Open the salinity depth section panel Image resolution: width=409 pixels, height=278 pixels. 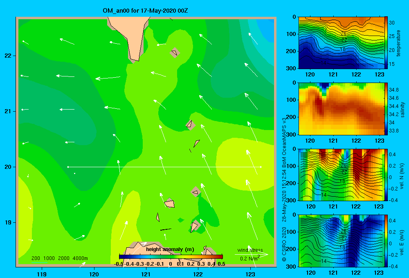coord(342,109)
